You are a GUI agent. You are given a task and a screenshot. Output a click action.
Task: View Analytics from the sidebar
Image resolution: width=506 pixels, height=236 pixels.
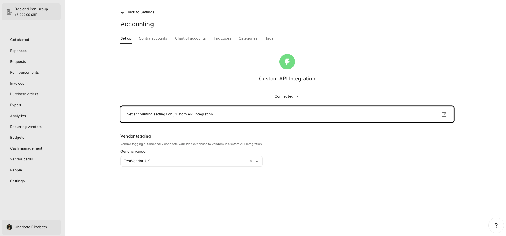18,116
